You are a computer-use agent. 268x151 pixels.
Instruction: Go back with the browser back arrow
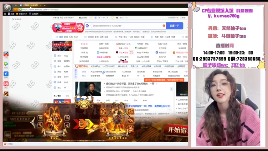[16, 5]
